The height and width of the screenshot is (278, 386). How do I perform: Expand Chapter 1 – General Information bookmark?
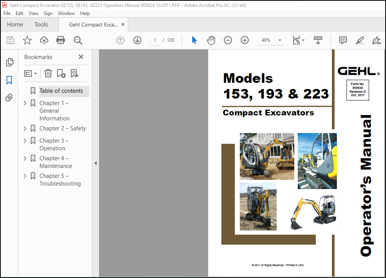click(x=25, y=103)
